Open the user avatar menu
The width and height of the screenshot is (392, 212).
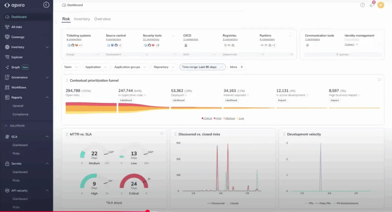381,5
